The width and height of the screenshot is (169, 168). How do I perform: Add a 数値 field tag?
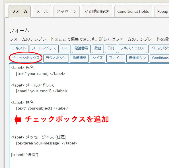click(98, 49)
